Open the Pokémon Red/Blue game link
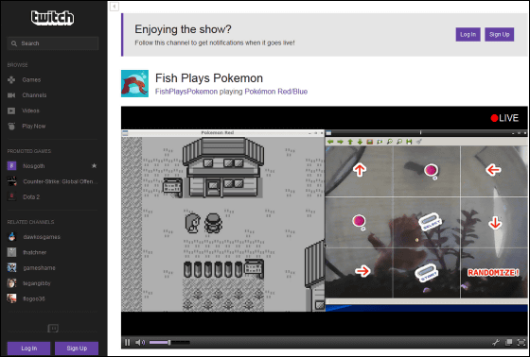The width and height of the screenshot is (530, 357). pyautogui.click(x=275, y=92)
